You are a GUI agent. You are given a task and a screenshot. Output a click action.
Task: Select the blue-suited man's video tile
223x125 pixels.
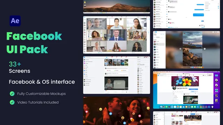pos(116,35)
